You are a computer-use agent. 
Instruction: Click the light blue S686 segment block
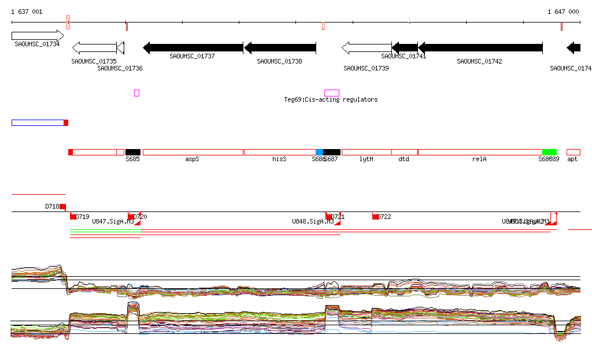(319, 152)
